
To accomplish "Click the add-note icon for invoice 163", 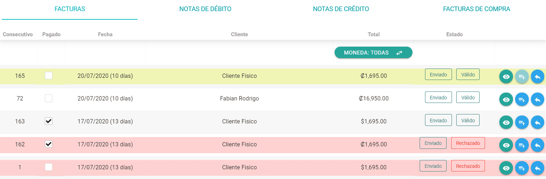I will point(522,122).
